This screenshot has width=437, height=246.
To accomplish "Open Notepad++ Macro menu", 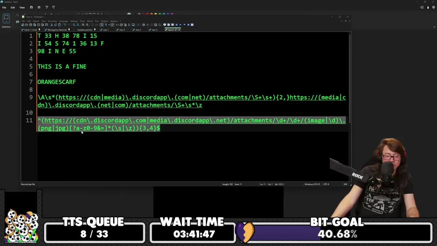I will tap(90, 21).
